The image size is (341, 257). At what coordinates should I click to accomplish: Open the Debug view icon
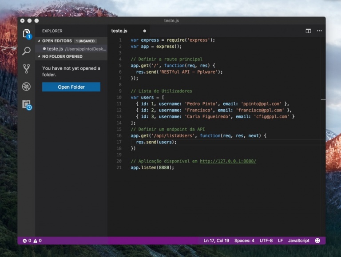(27, 87)
